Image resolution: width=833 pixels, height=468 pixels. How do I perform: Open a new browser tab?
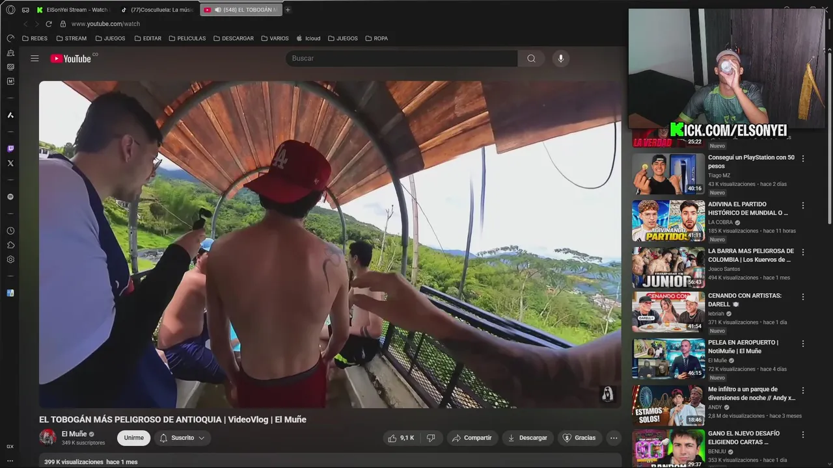(x=288, y=10)
